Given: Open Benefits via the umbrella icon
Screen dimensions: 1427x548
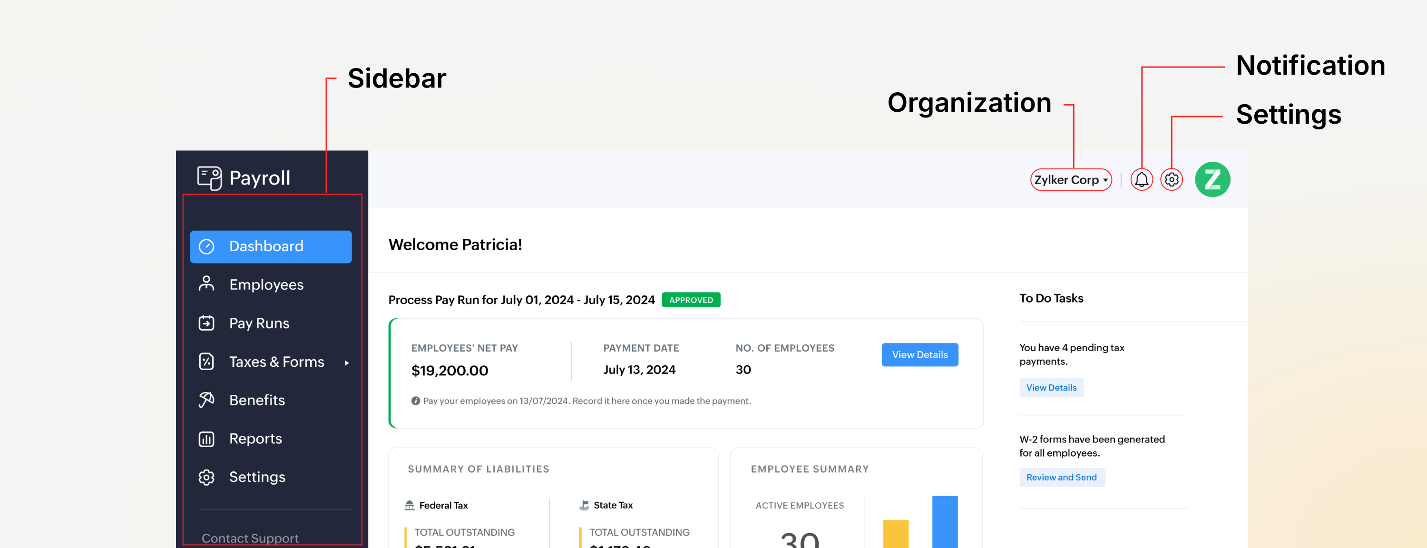Looking at the screenshot, I should 207,400.
